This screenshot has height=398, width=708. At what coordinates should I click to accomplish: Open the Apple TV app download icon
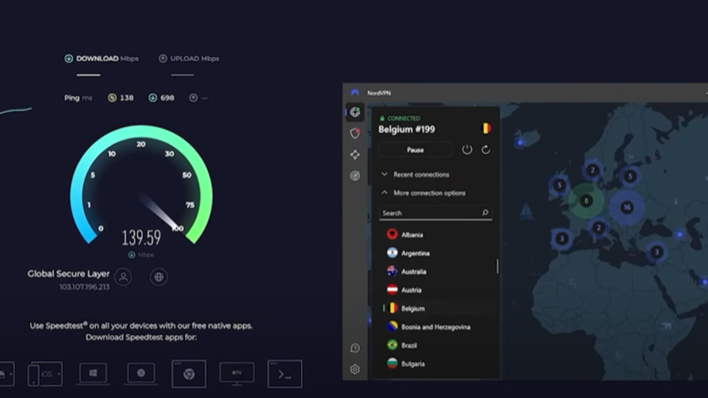point(237,374)
